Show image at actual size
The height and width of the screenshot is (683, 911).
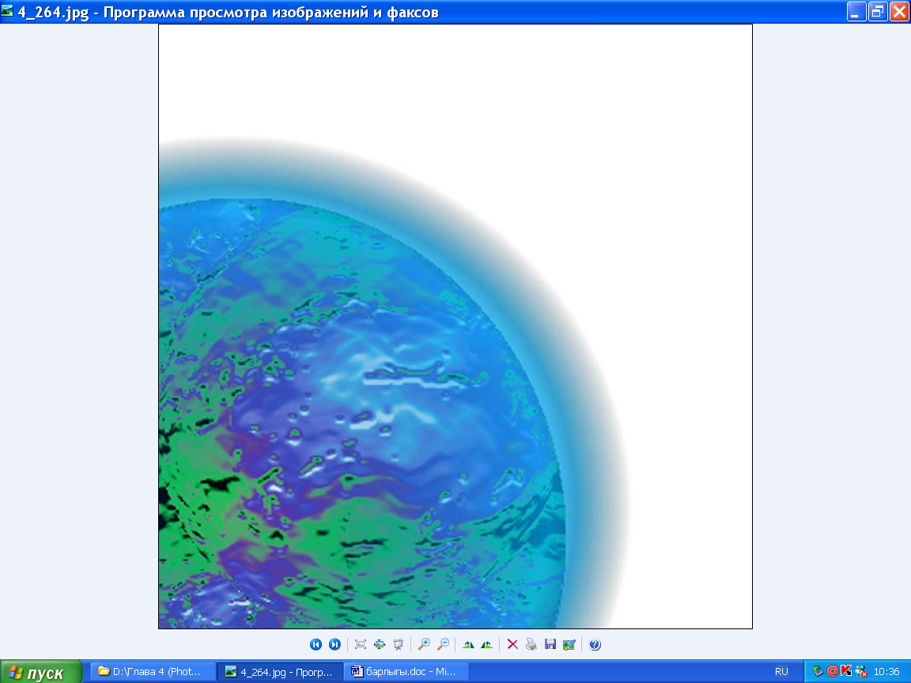(x=380, y=644)
